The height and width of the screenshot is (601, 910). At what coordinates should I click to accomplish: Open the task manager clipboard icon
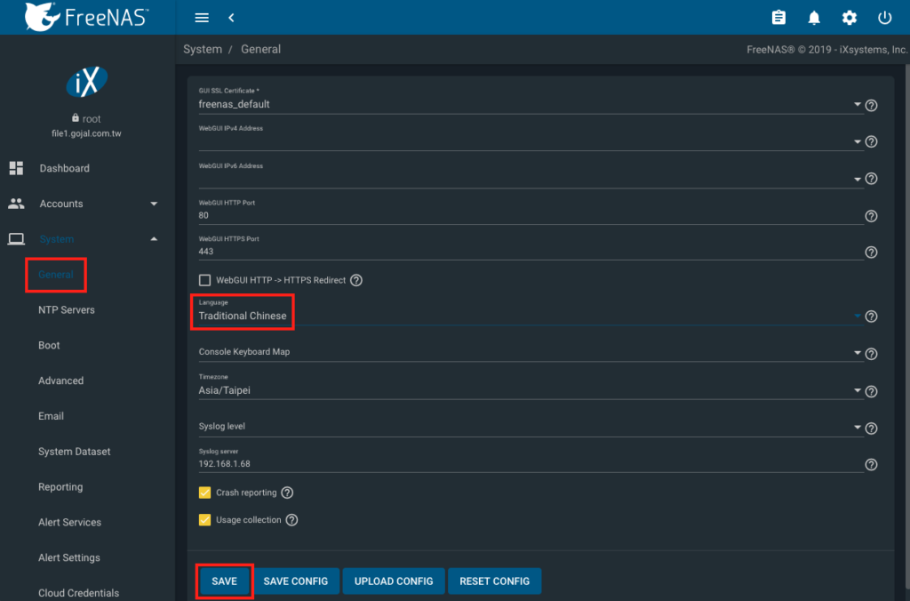pyautogui.click(x=778, y=18)
